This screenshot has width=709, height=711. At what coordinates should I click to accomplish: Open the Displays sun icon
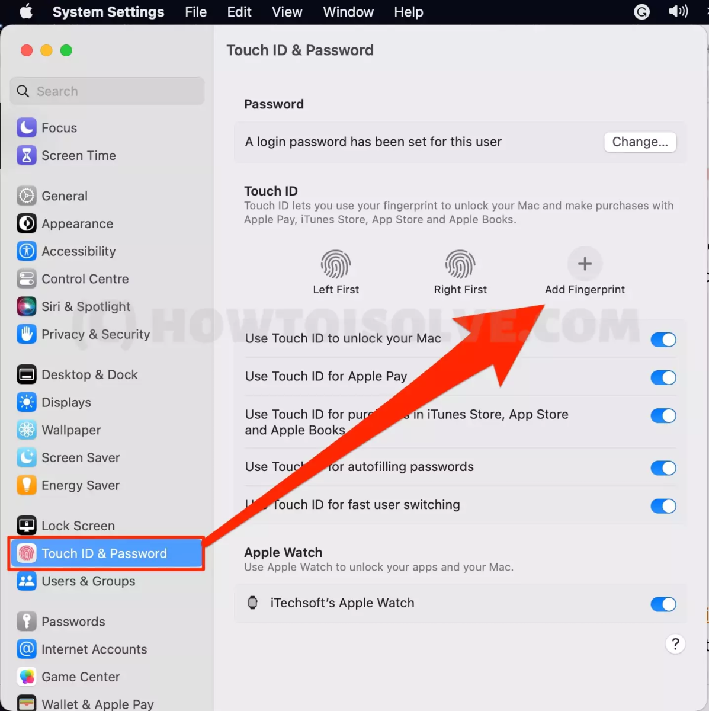click(x=27, y=402)
